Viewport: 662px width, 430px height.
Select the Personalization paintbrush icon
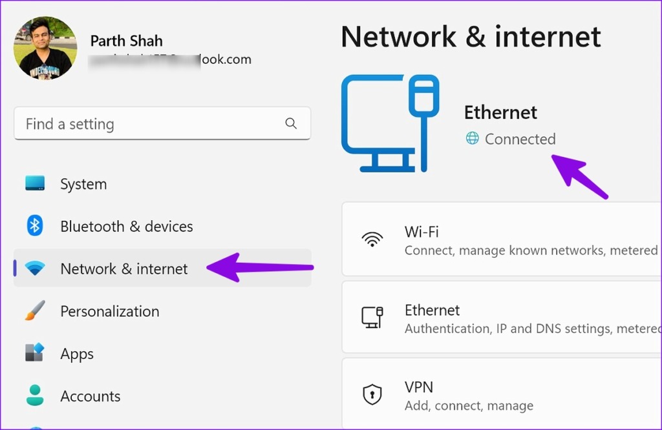[x=34, y=311]
